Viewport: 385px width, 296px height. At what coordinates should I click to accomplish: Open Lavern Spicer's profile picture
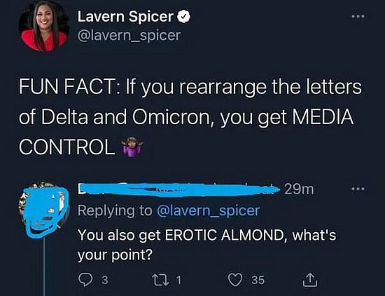[44, 26]
